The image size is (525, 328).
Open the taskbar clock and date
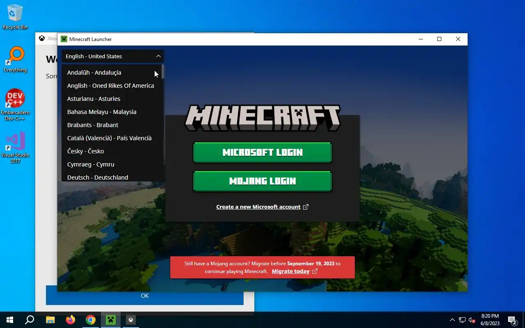tap(490, 320)
